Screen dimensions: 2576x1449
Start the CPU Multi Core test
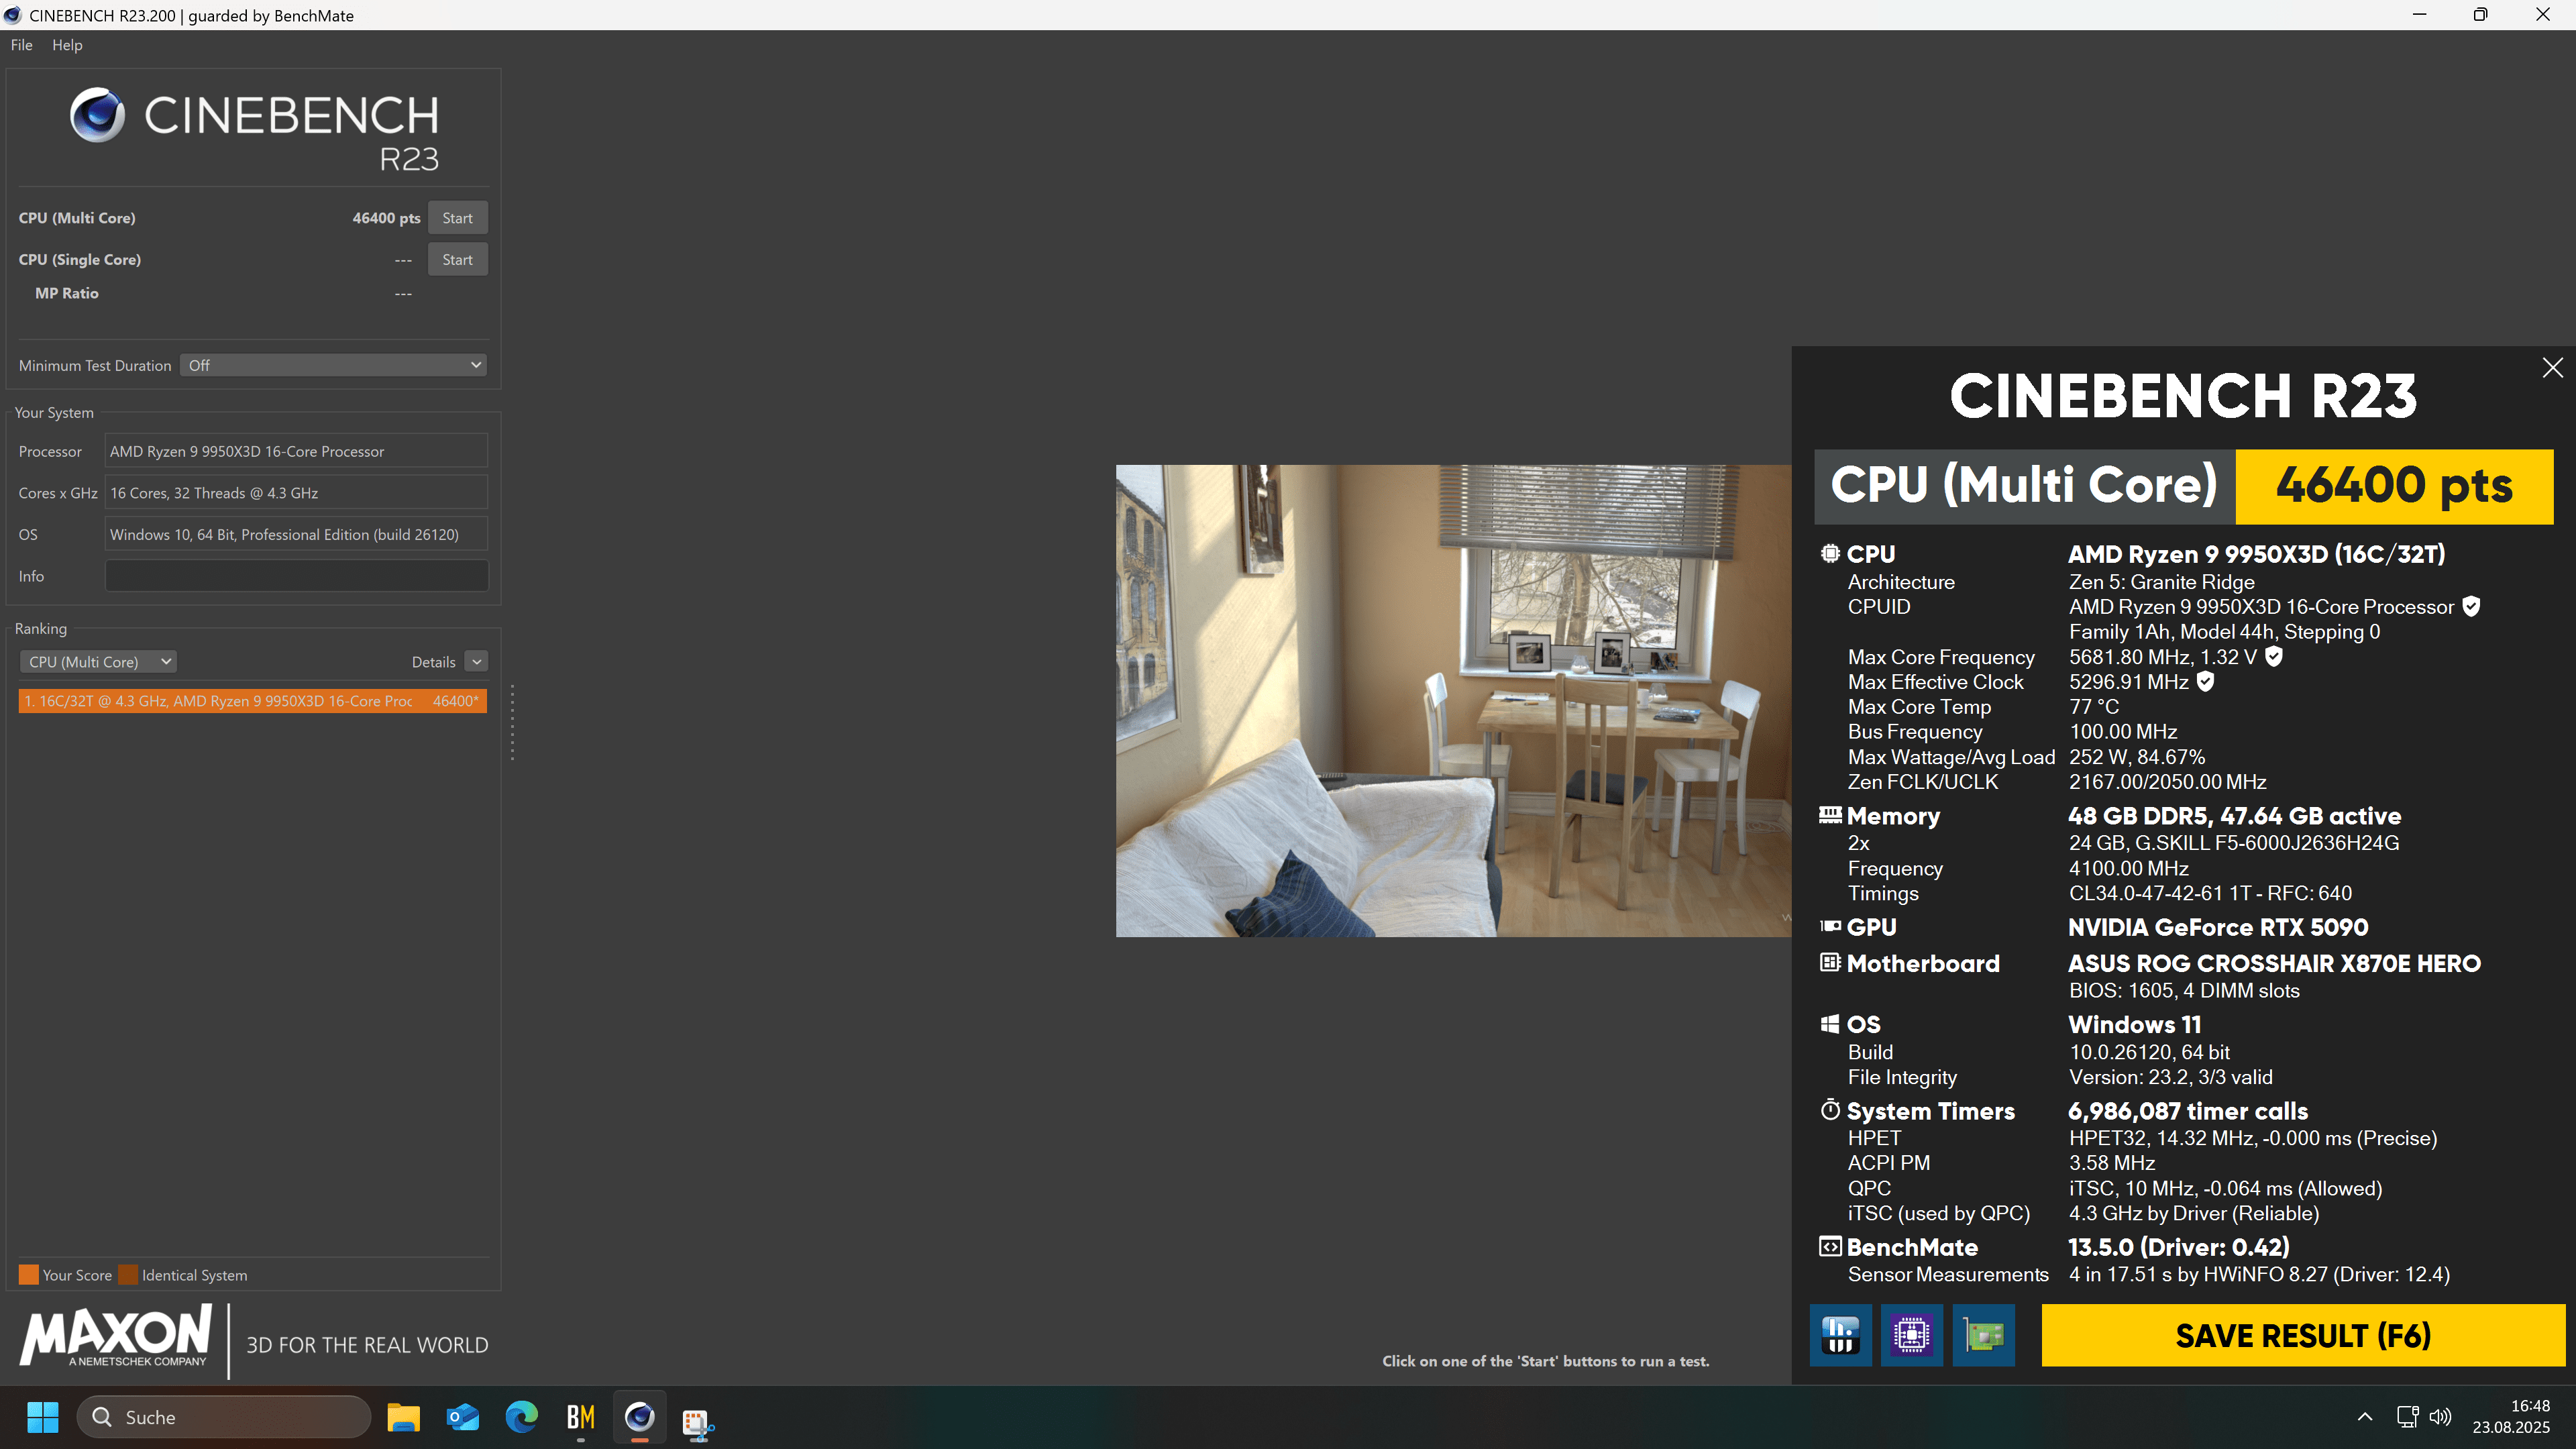click(x=457, y=218)
